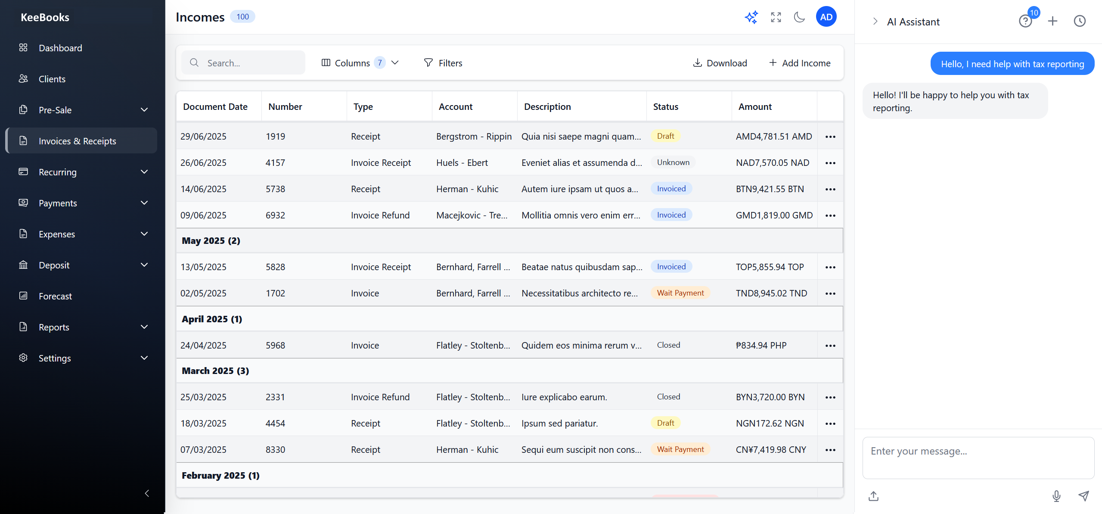Click the Add Income button
The image size is (1102, 514).
point(800,62)
